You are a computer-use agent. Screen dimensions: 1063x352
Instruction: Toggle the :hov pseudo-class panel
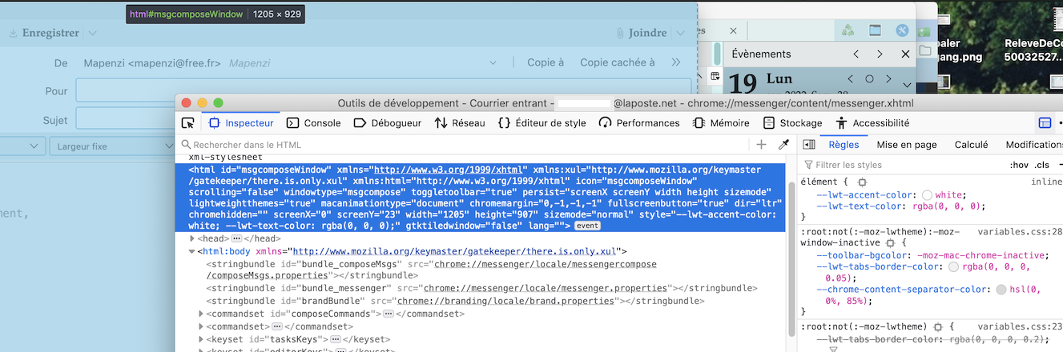click(1019, 165)
